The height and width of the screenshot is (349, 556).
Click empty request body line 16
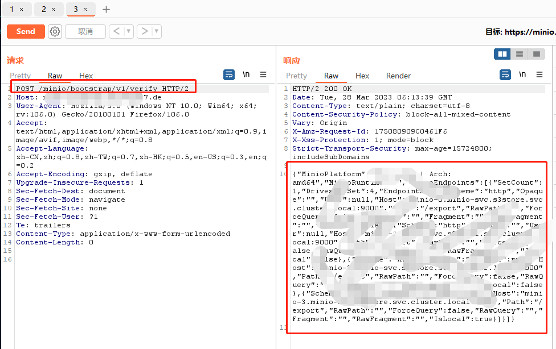pos(142,259)
